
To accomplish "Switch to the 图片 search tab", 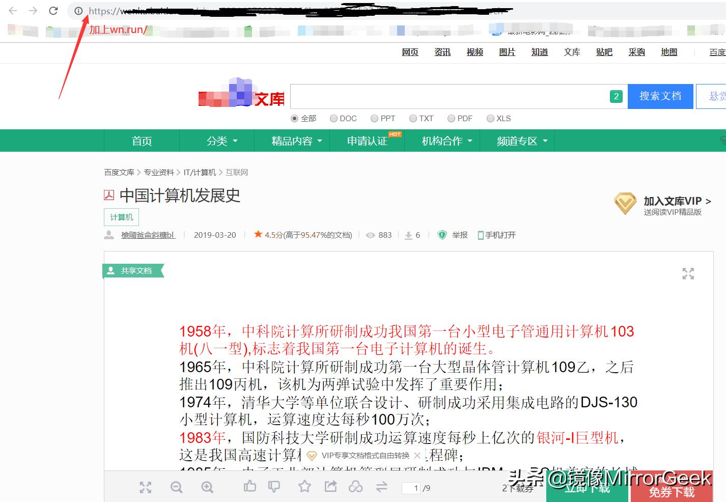I will [507, 52].
